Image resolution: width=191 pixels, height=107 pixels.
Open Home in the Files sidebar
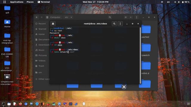click(41, 34)
